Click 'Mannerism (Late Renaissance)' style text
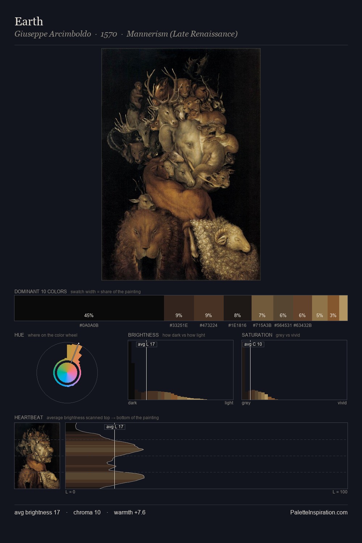This screenshot has height=543, width=362. 182,34
